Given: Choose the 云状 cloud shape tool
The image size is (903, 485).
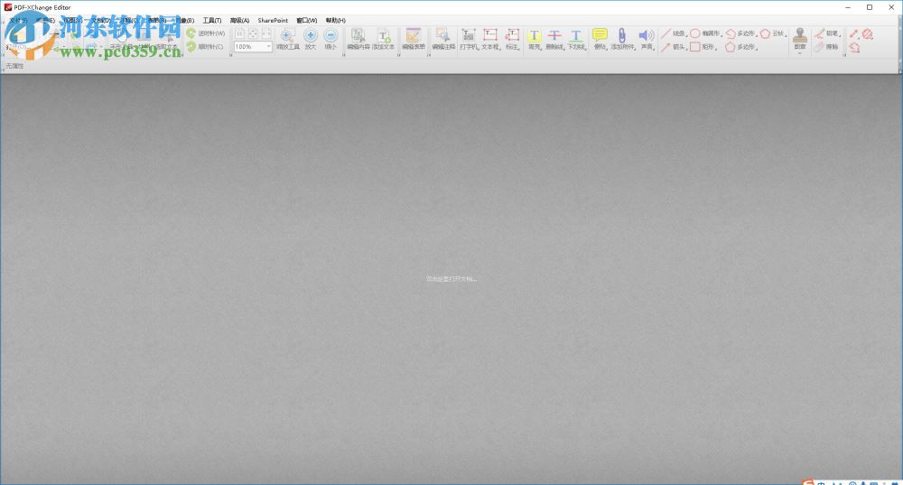Looking at the screenshot, I should (x=774, y=34).
